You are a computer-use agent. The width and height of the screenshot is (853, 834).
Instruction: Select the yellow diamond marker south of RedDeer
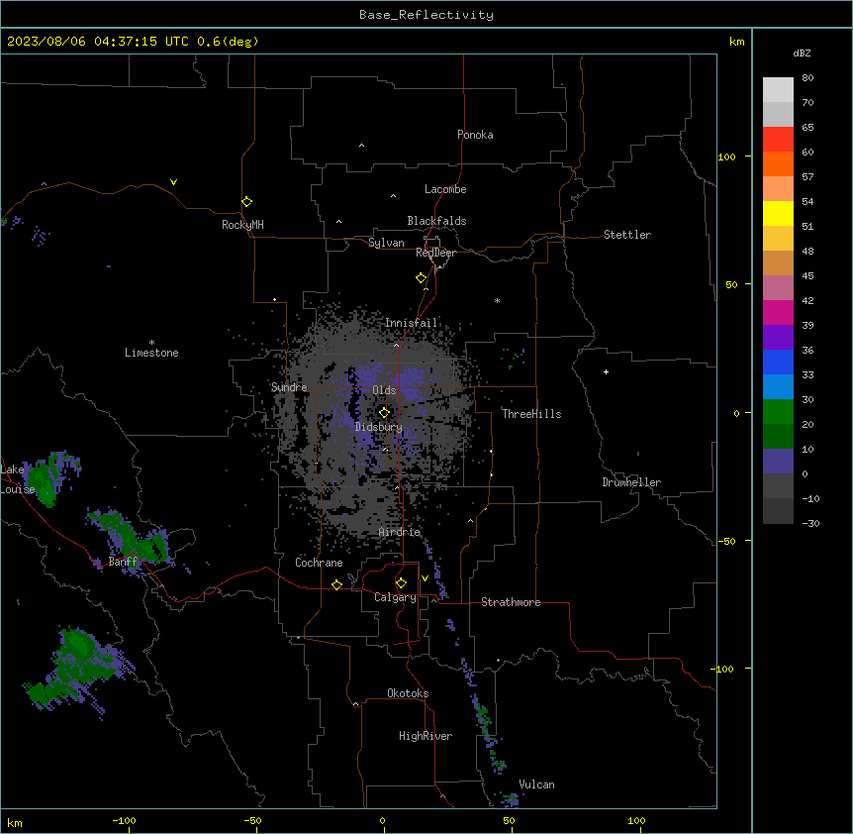coord(421,278)
